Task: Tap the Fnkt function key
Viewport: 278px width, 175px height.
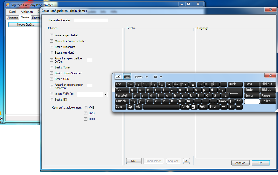Action: pyautogui.click(x=203, y=107)
